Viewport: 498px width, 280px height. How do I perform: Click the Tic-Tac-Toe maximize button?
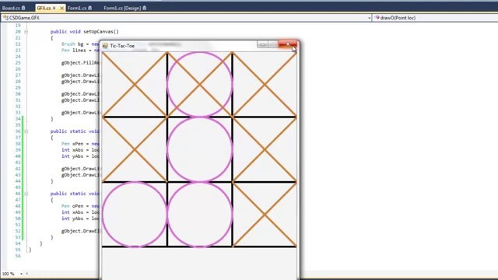(273, 45)
